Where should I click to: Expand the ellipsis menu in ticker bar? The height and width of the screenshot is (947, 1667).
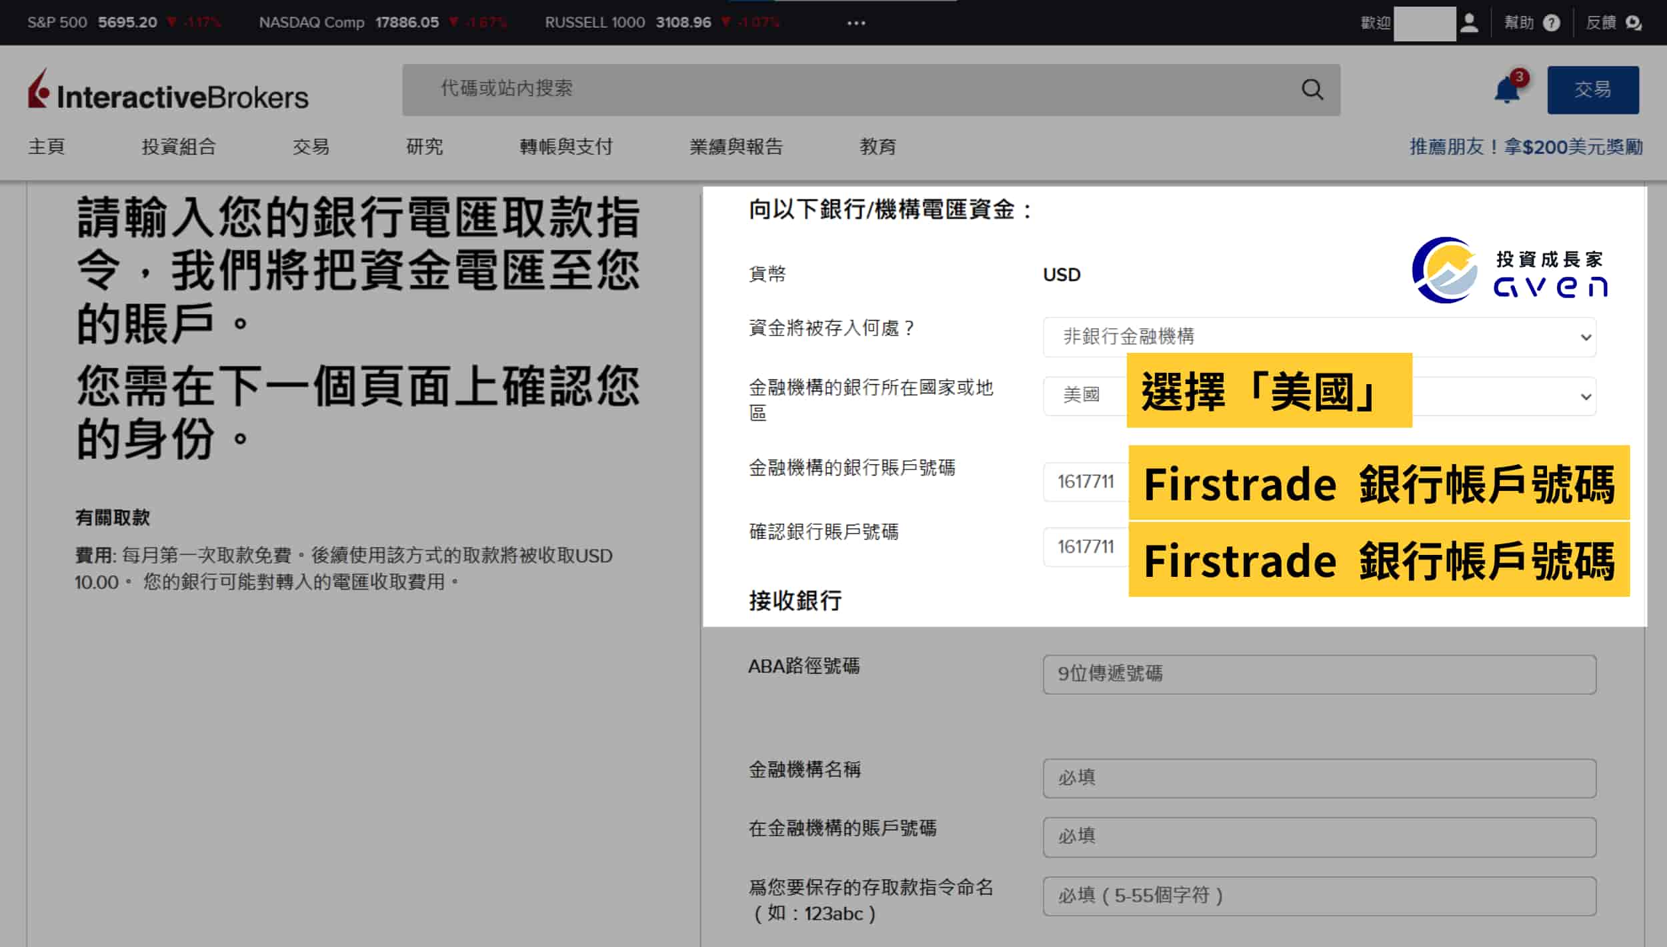click(857, 22)
